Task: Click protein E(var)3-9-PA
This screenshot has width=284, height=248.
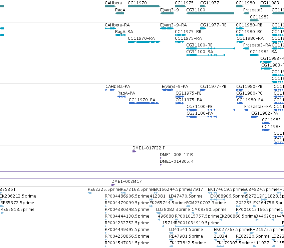Action: click(168, 90)
